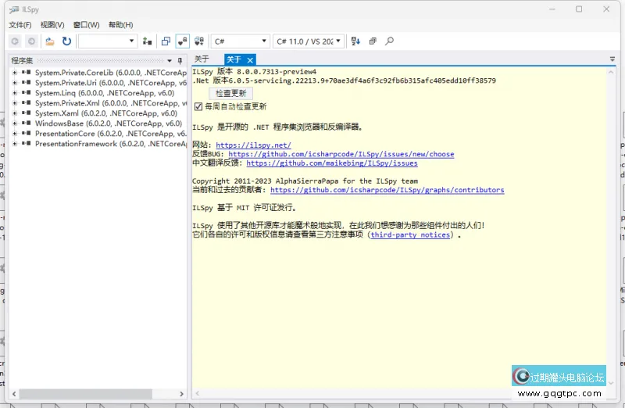This screenshot has width=625, height=408.
Task: Click the WindowsBase assembly icon
Action: pos(27,123)
